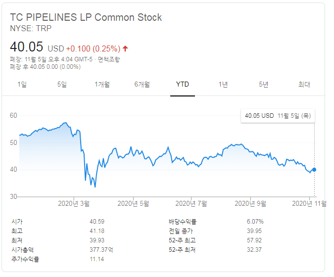Viewport: 334px width, 277px height.
Task: Select the 최대 range tab
Action: point(304,85)
